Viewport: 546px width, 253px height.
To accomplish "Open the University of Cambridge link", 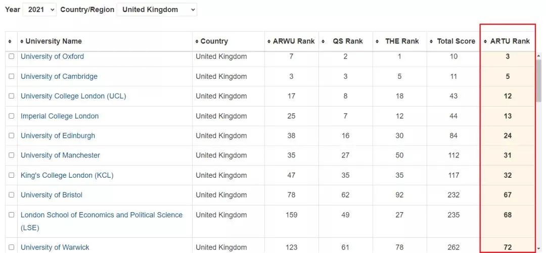I will click(x=59, y=76).
